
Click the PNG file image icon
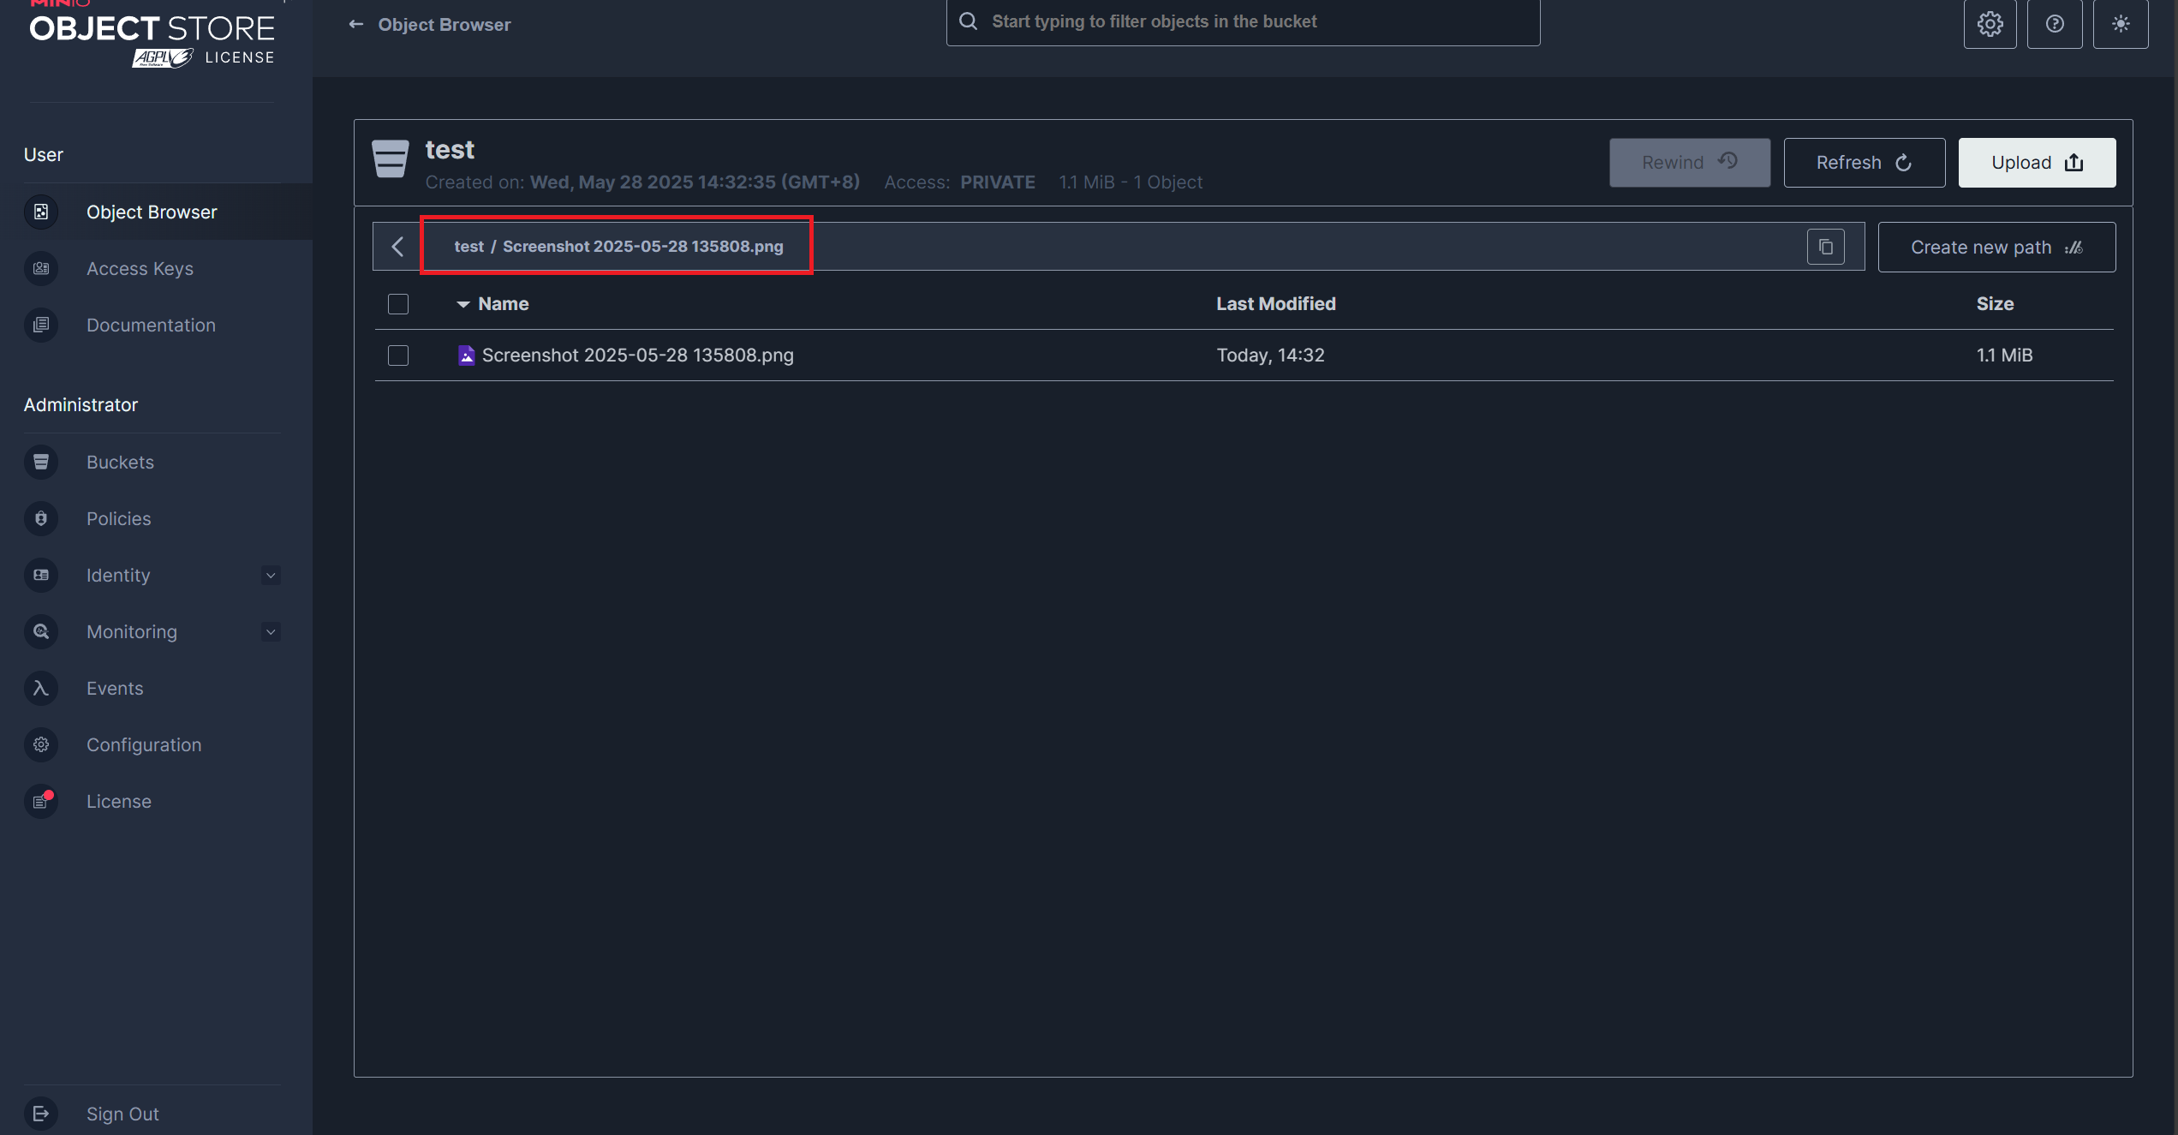point(466,355)
